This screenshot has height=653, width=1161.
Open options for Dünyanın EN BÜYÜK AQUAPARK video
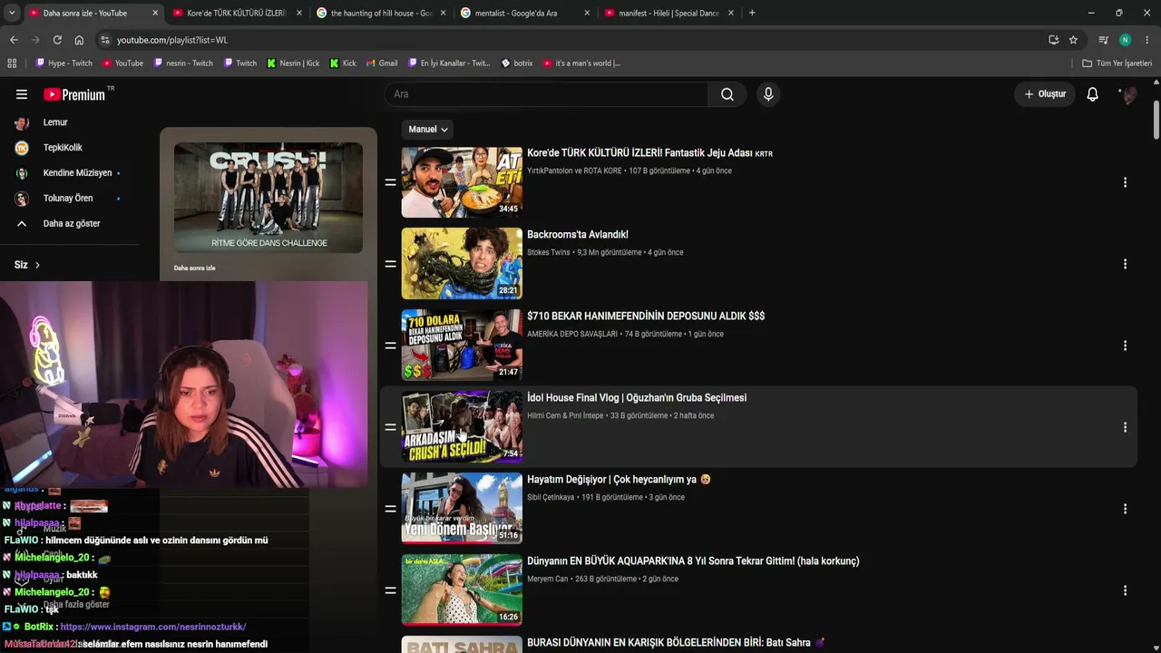[x=1125, y=590]
